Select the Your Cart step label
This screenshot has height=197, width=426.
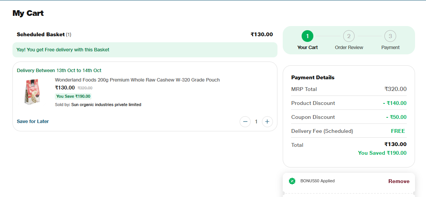tap(307, 48)
